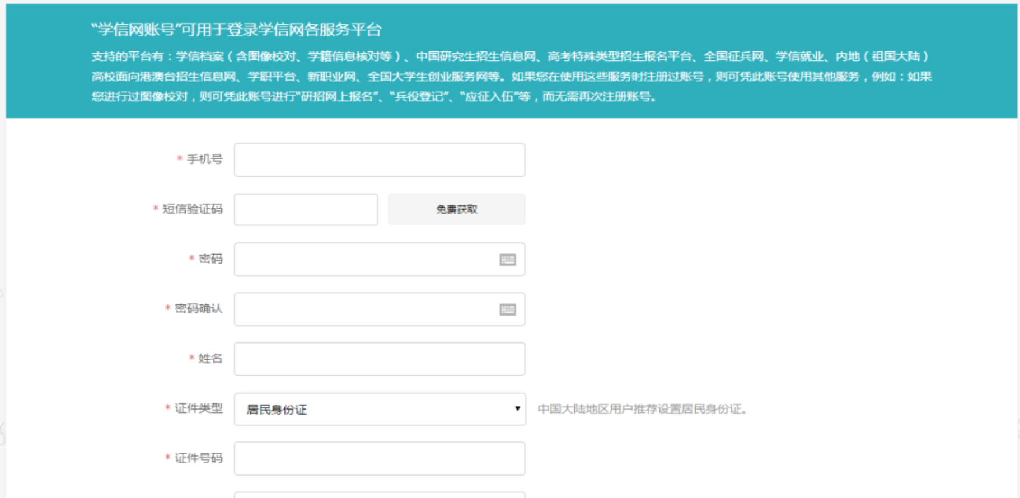Screen dimensions: 1020x498
Task: Click the 短信验证码 field label
Action: click(192, 209)
